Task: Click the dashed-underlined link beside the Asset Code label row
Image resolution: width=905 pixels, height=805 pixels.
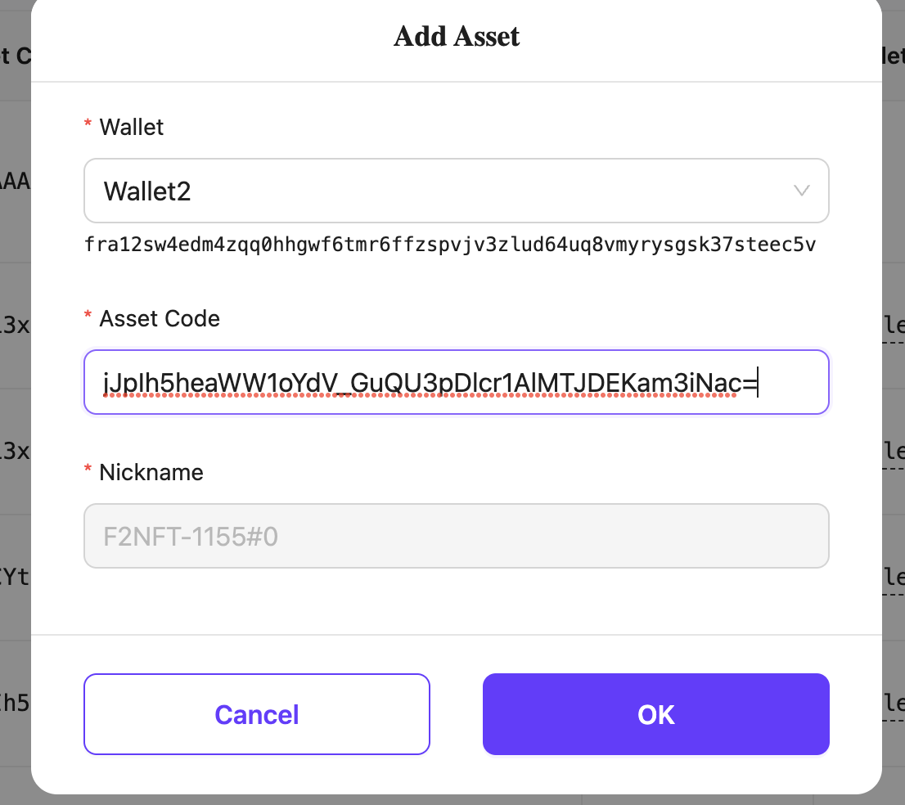Action: tap(893, 326)
